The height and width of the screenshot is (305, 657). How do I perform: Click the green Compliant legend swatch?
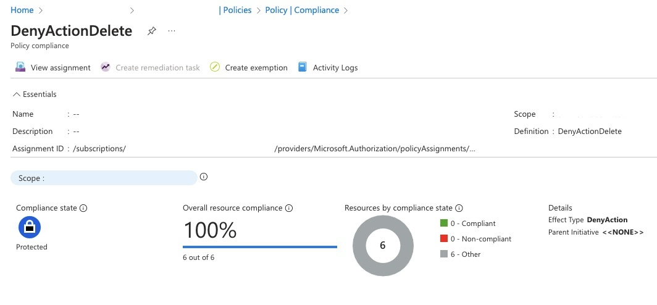[444, 224]
